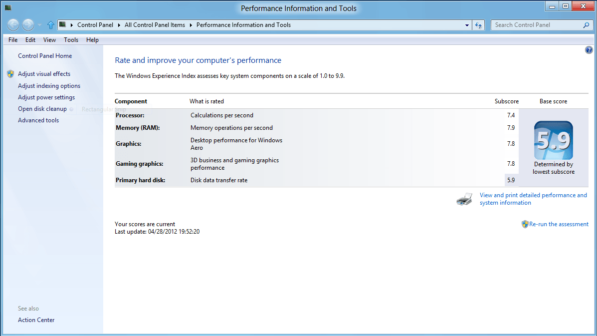Maximize the Performance Information window
The image size is (597, 336).
[x=566, y=6]
